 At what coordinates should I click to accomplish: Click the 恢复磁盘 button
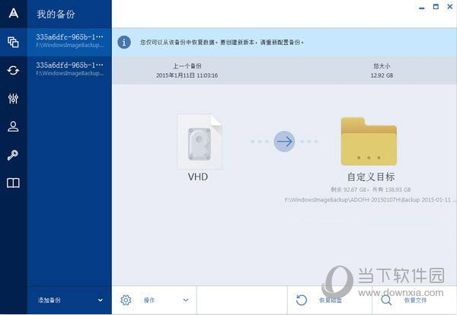click(x=330, y=300)
